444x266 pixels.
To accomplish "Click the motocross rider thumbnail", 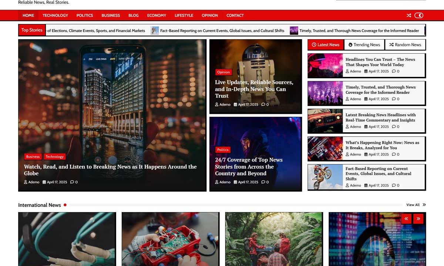I will (x=325, y=177).
